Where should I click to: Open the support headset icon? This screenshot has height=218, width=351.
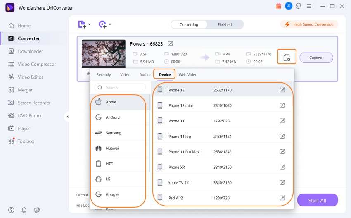pos(299,6)
